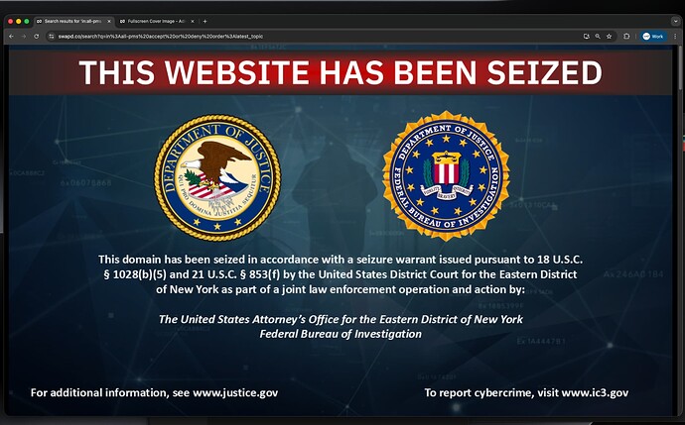The height and width of the screenshot is (425, 685).
Task: Click the FBI seal image
Action: point(446,175)
